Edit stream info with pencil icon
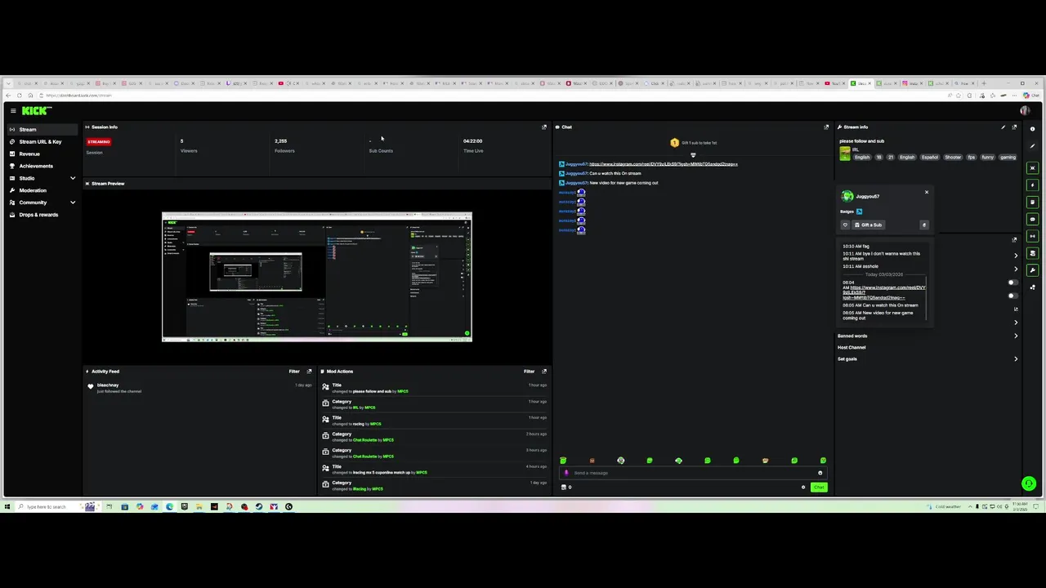 click(x=1004, y=127)
